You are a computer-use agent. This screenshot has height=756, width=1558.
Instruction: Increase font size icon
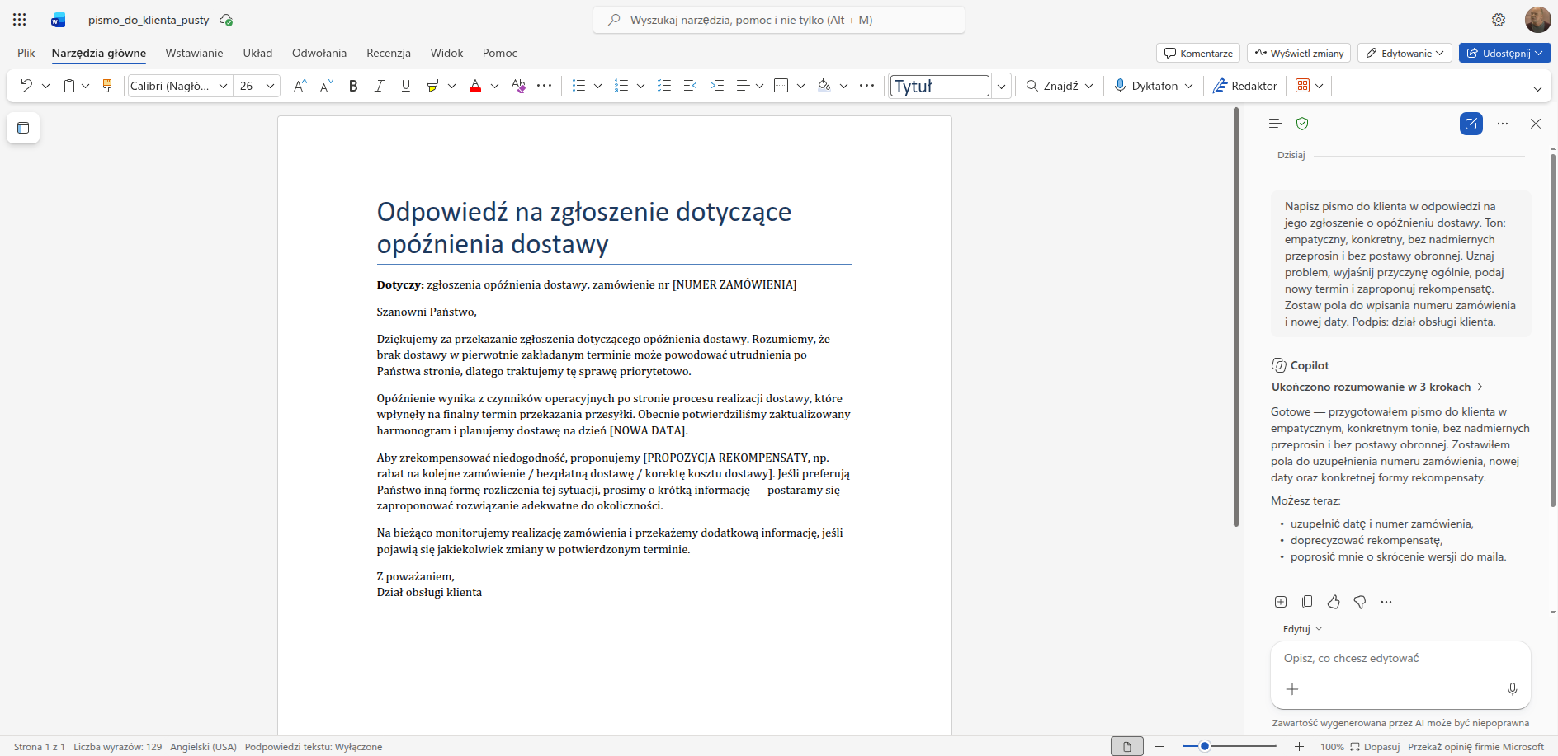pyautogui.click(x=300, y=86)
